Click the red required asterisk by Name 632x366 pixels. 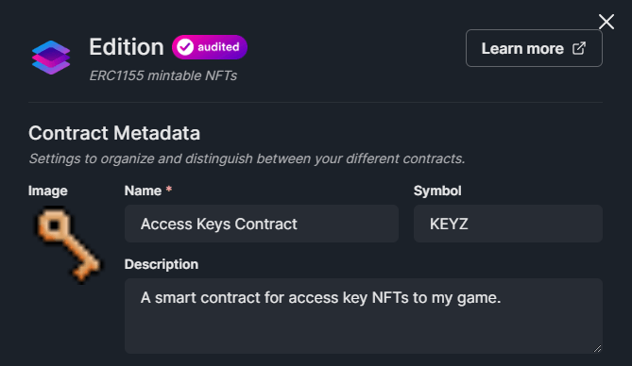(169, 190)
